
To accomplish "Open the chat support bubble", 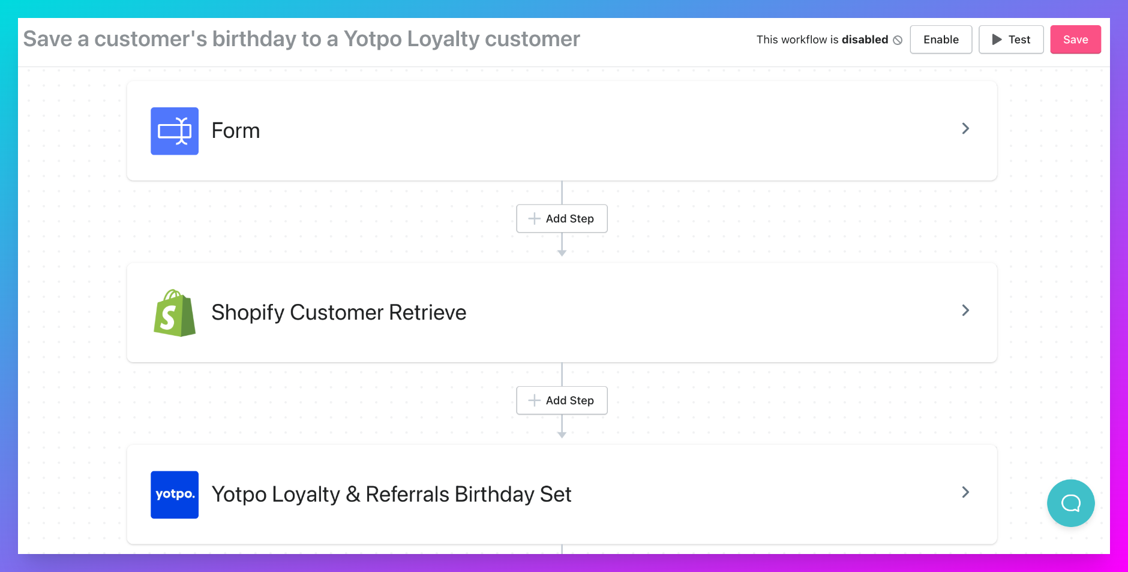I will click(1070, 502).
